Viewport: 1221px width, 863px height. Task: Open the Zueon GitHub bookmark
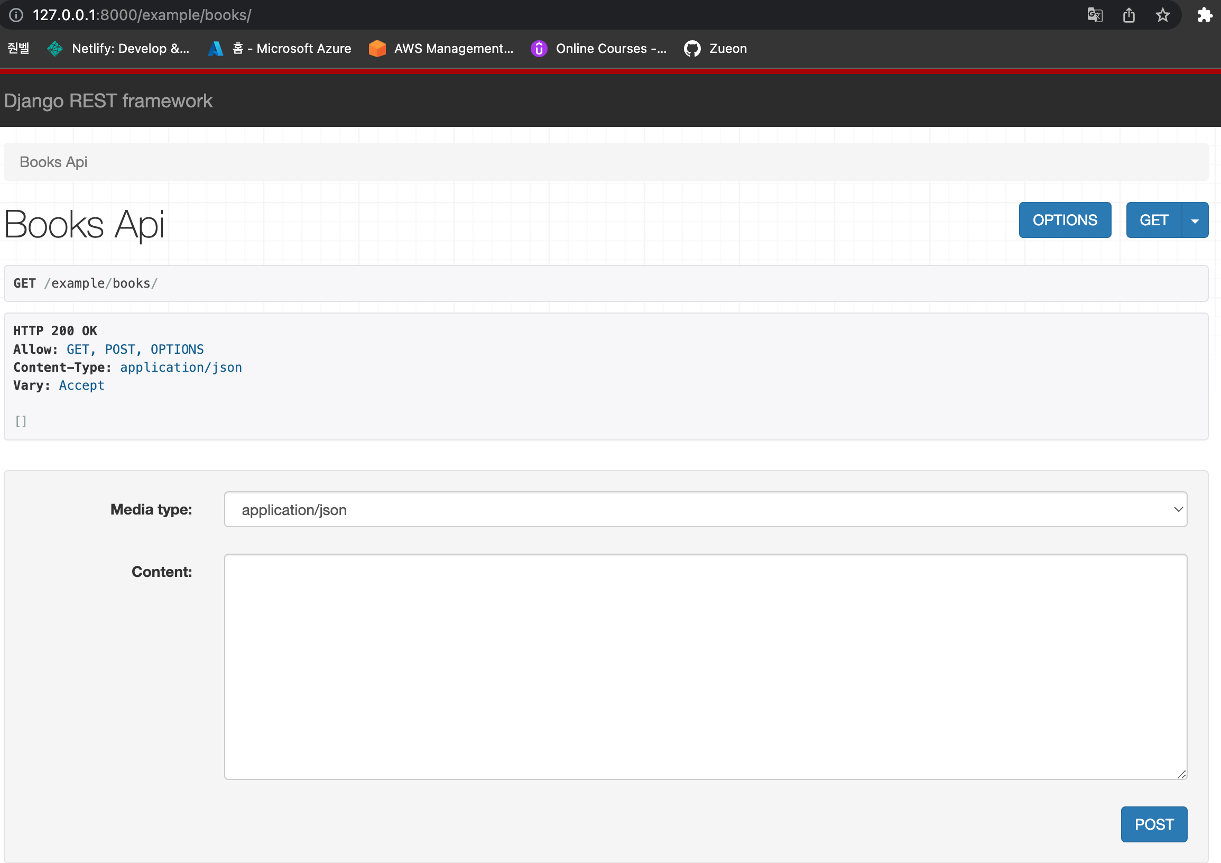point(715,49)
